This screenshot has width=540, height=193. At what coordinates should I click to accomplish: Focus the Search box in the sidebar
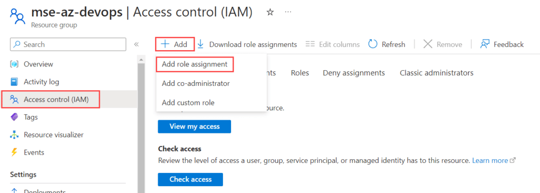(x=68, y=44)
